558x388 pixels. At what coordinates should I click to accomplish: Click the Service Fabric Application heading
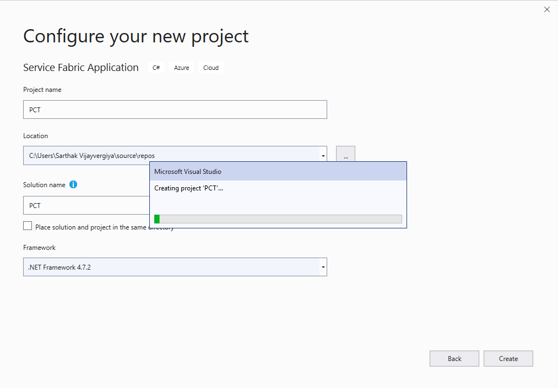tap(80, 67)
